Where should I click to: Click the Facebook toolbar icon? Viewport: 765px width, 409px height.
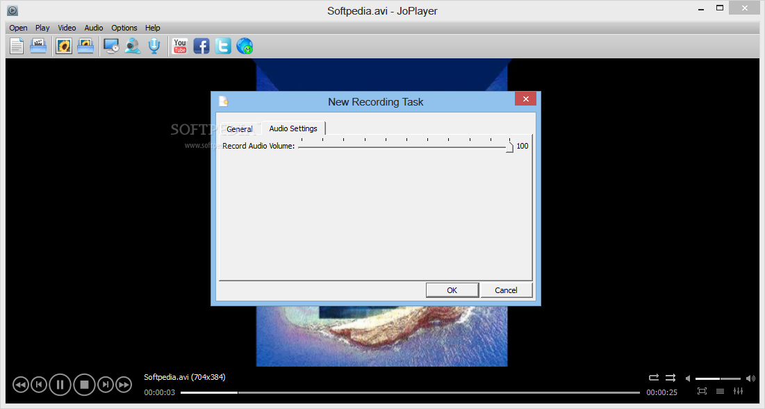click(x=201, y=47)
